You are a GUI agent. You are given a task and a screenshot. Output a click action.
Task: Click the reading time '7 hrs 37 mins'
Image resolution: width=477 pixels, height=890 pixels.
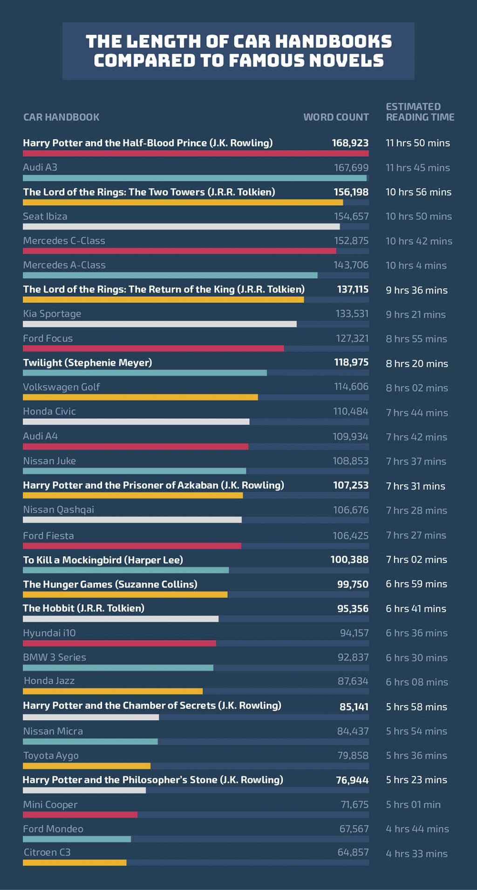click(416, 461)
